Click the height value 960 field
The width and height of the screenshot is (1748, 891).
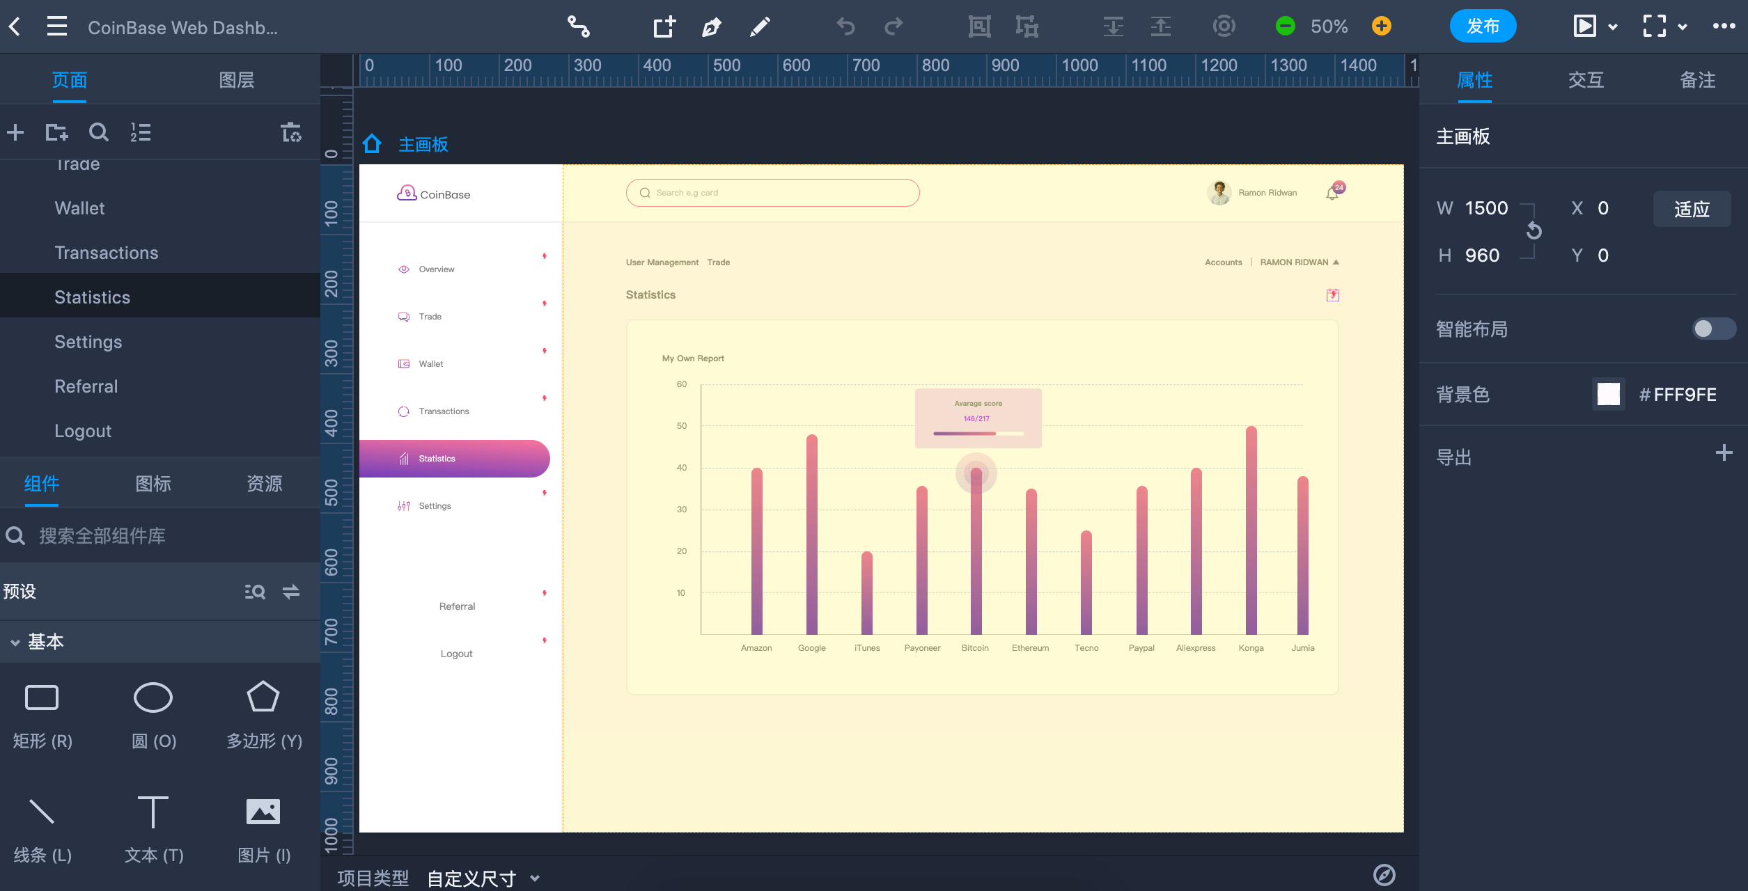tap(1482, 255)
